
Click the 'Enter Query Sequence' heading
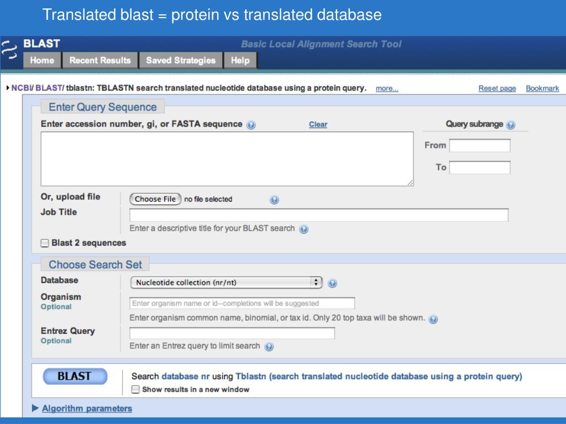pos(102,107)
